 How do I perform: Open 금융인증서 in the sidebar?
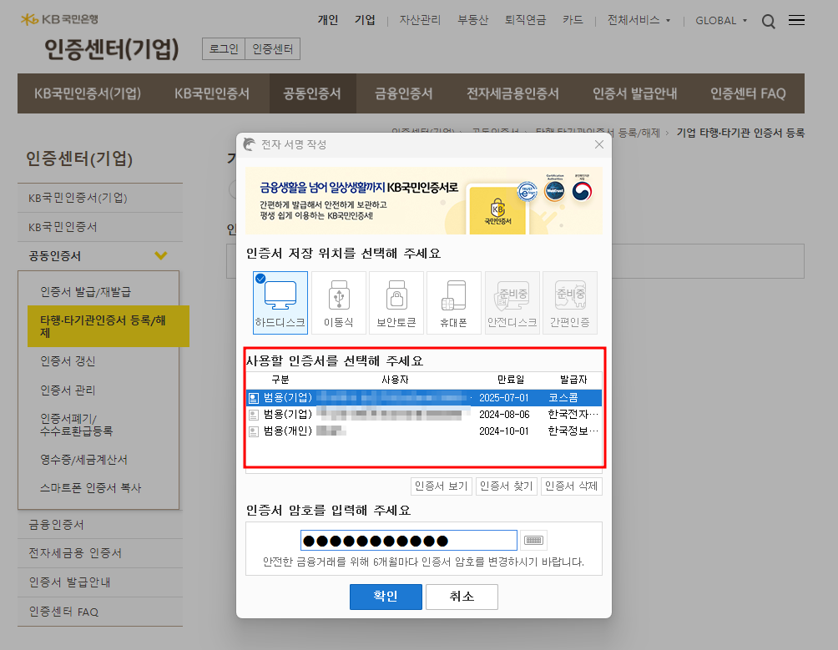(100, 525)
